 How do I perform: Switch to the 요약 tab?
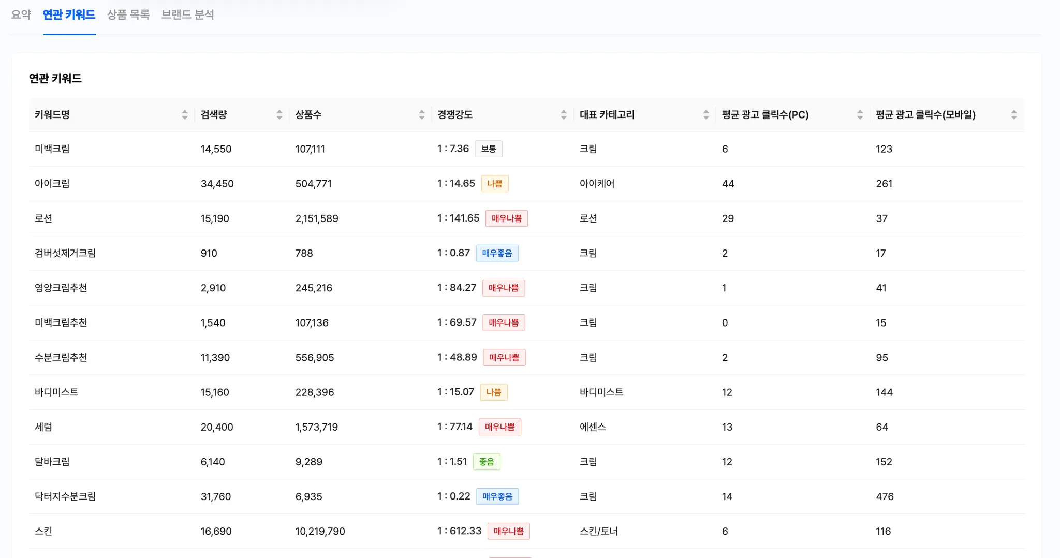pyautogui.click(x=21, y=14)
